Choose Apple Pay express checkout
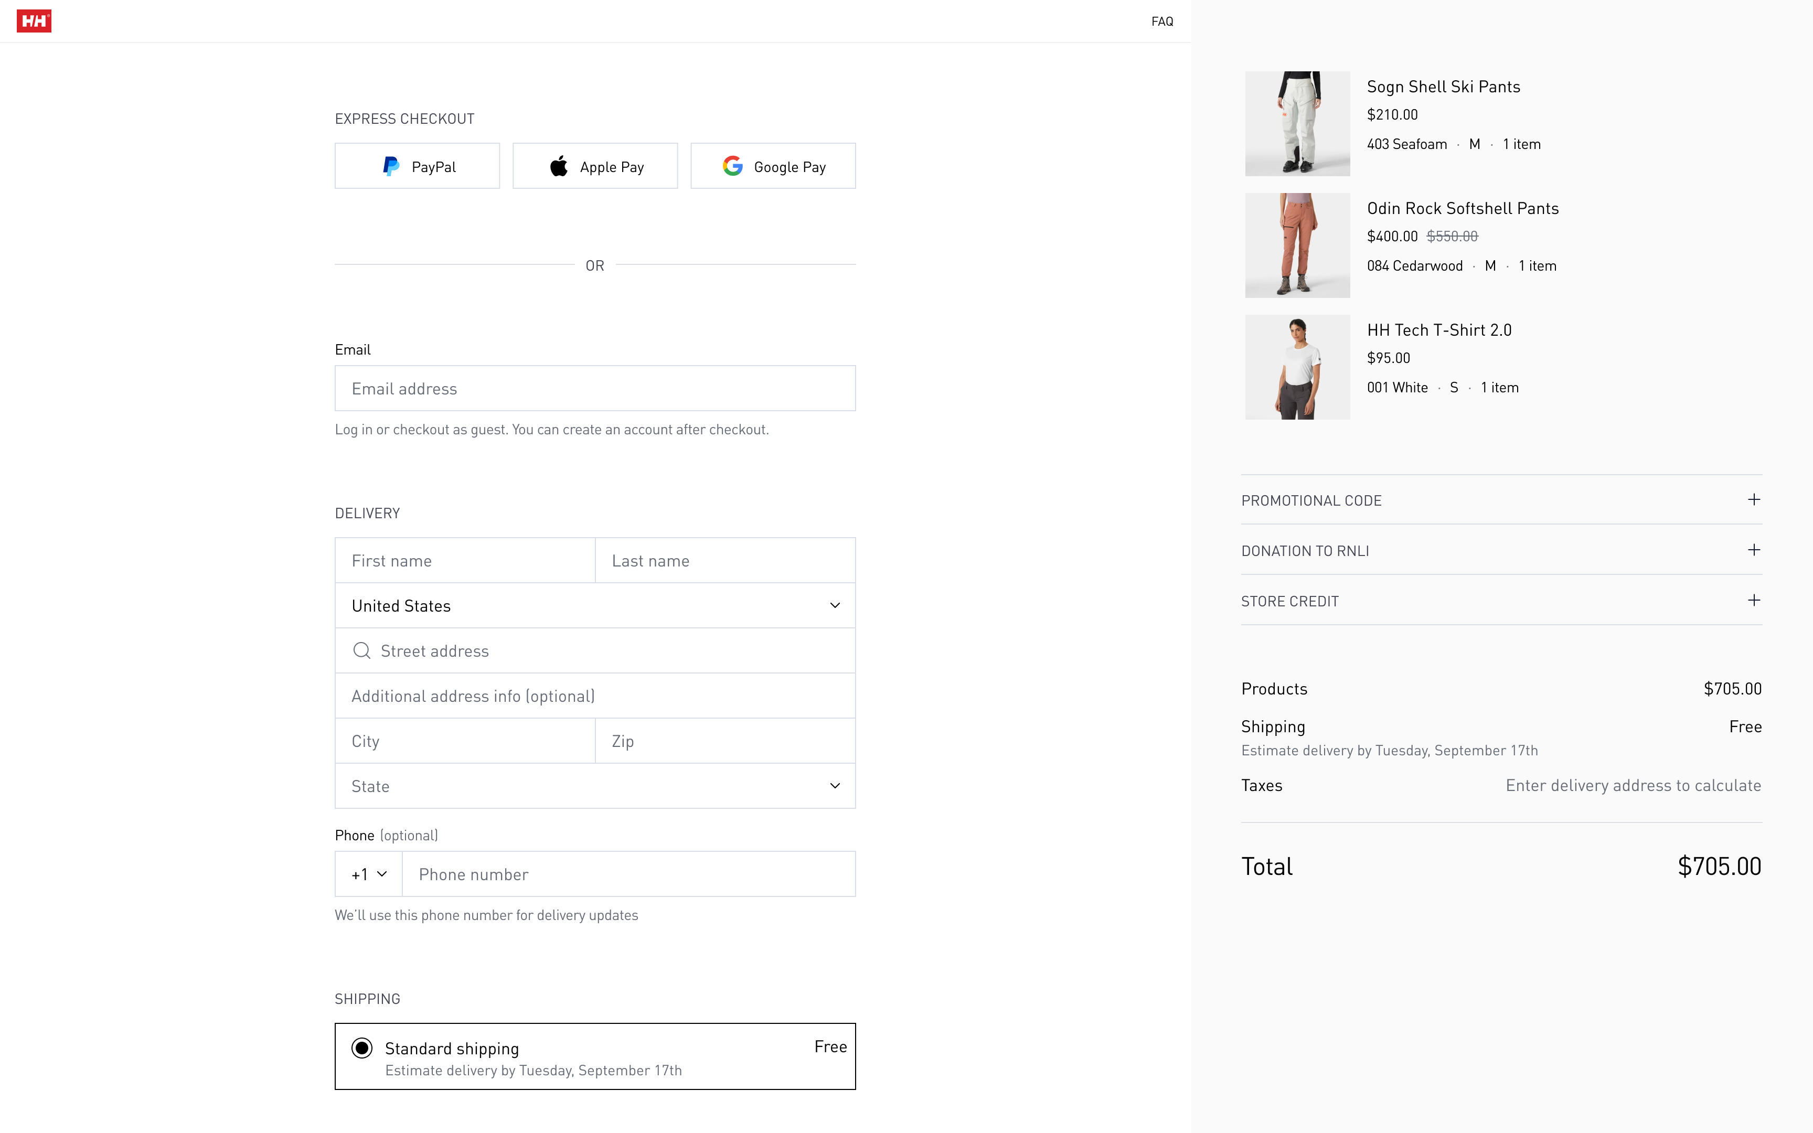 [595, 166]
